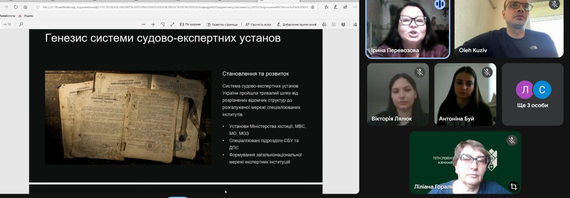
Task: Rotate the PDF page icon
Action: click(163, 24)
